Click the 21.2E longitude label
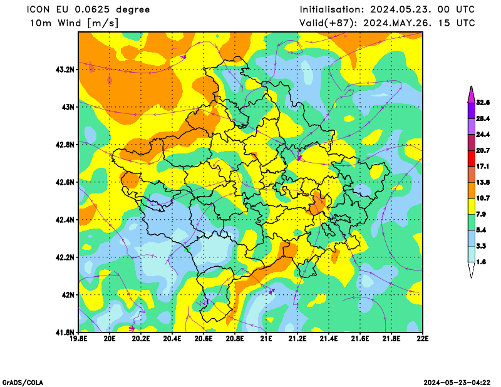Screen dimensions: 501x387 (297, 338)
